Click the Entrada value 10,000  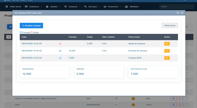(x=72, y=51)
